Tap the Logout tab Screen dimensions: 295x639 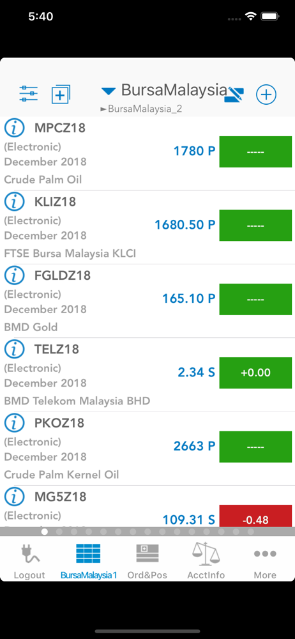coord(29,561)
